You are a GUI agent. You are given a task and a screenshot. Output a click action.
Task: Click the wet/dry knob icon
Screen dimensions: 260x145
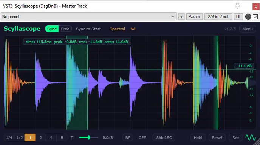pyautogui.click(x=248, y=17)
